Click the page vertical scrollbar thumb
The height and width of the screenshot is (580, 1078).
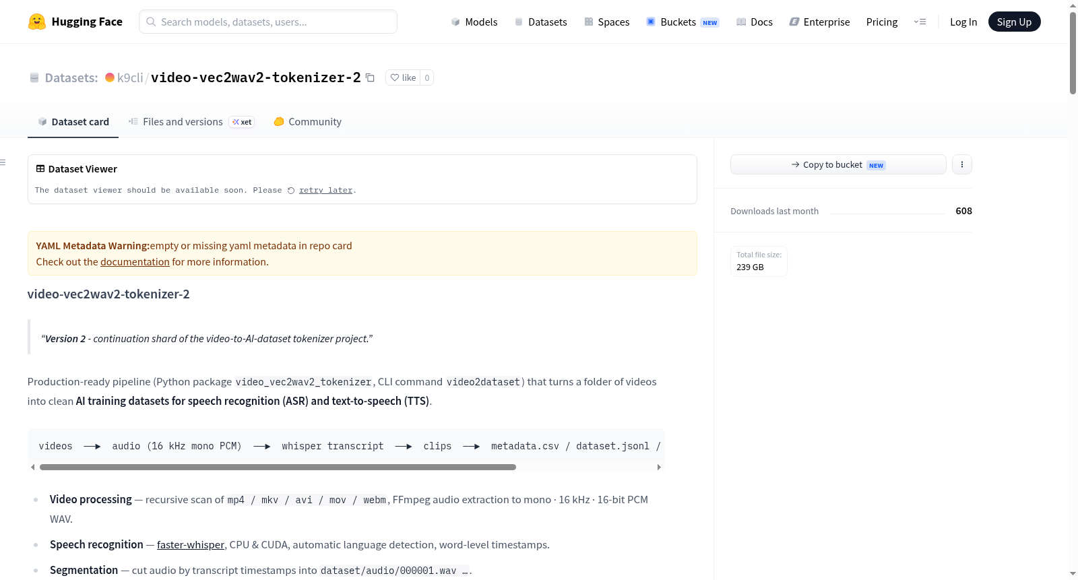[x=1073, y=53]
